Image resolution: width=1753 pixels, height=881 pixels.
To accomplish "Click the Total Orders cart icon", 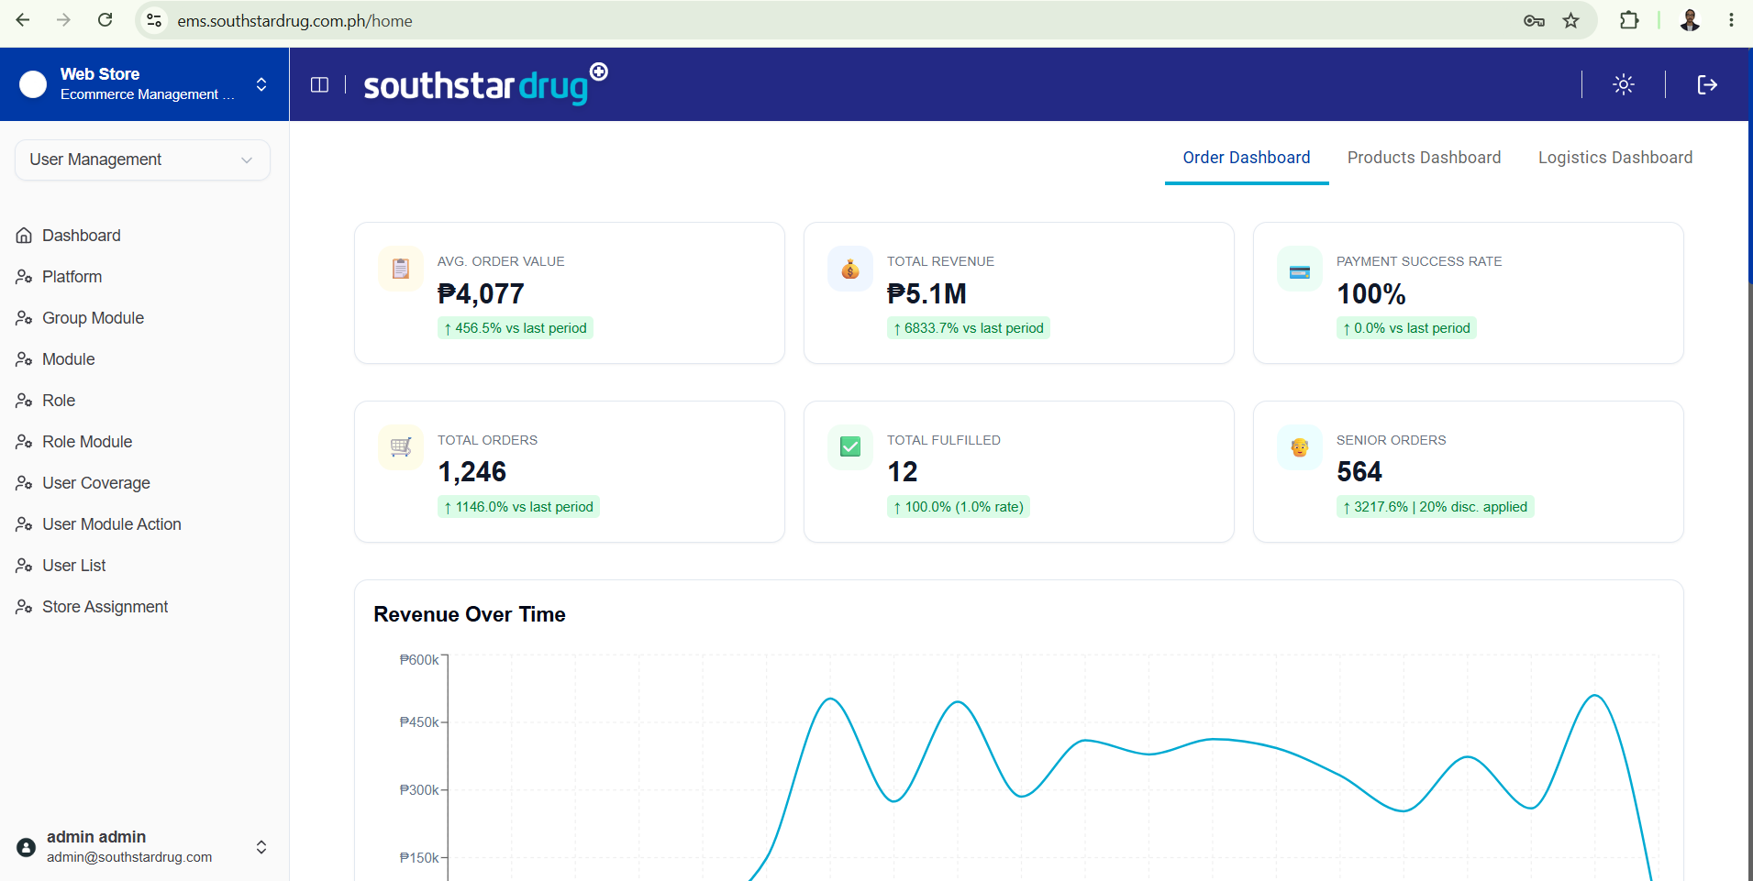I will pos(401,447).
